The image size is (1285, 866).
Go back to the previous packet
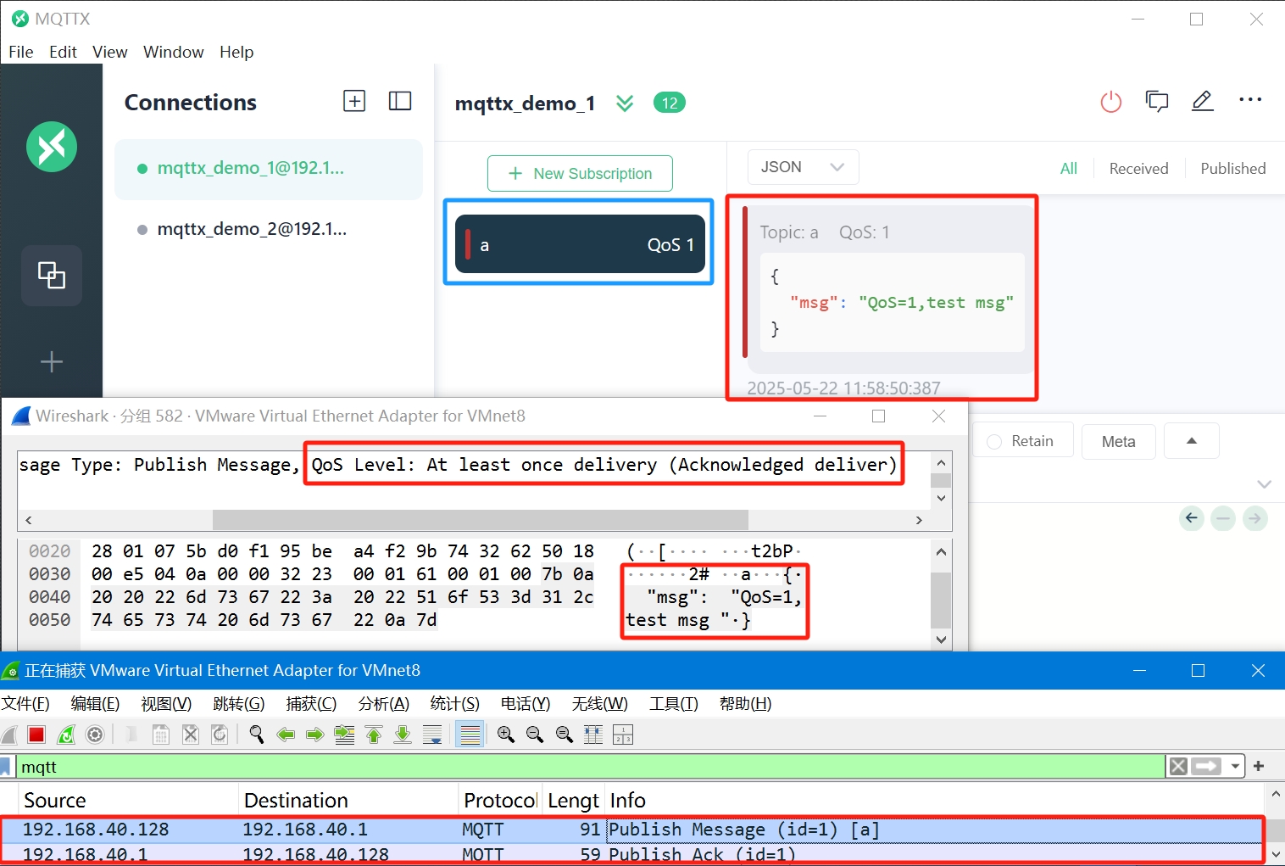pyautogui.click(x=286, y=735)
